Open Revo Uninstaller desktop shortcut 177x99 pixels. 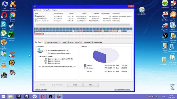pos(173,27)
